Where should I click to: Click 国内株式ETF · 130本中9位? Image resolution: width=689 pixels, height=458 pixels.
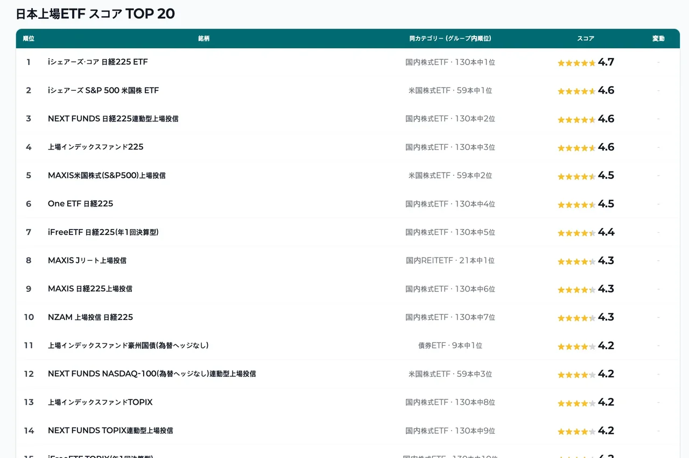coord(450,431)
